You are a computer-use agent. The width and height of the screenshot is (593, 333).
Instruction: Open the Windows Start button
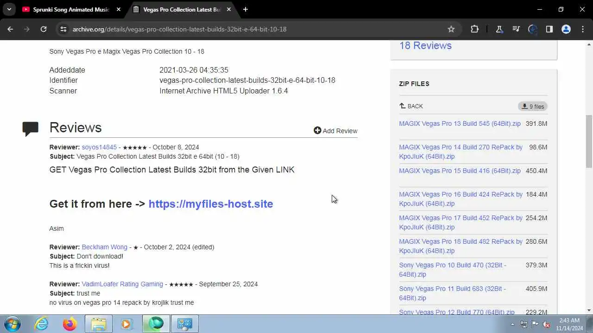tap(12, 324)
